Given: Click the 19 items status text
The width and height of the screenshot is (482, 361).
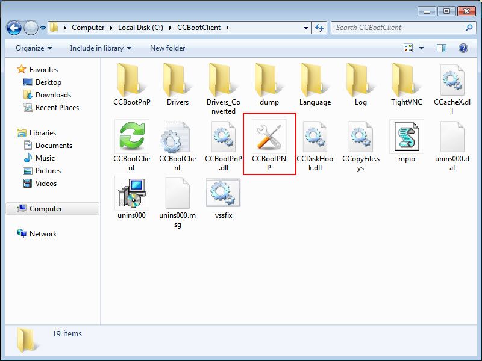Looking at the screenshot, I should (67, 333).
